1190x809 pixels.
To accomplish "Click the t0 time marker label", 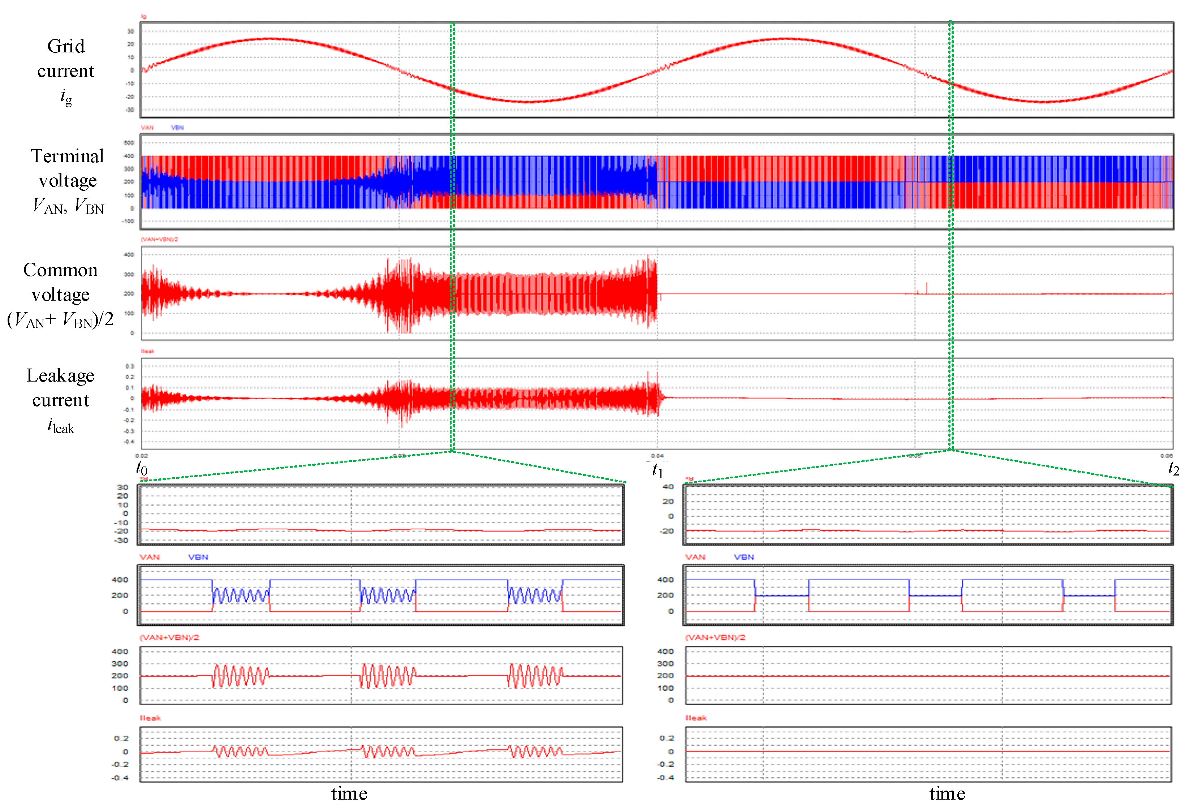I will tap(141, 468).
